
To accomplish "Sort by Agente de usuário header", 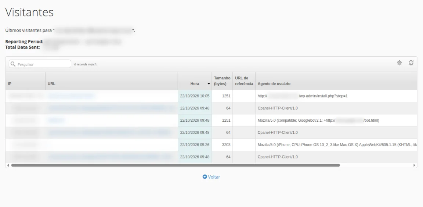I will [336, 81].
